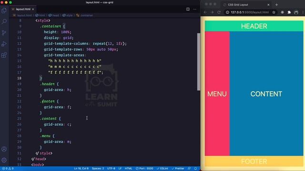Image resolution: width=305 pixels, height=171 pixels.
Task: Click the closing </style> tag
Action: click(44, 153)
